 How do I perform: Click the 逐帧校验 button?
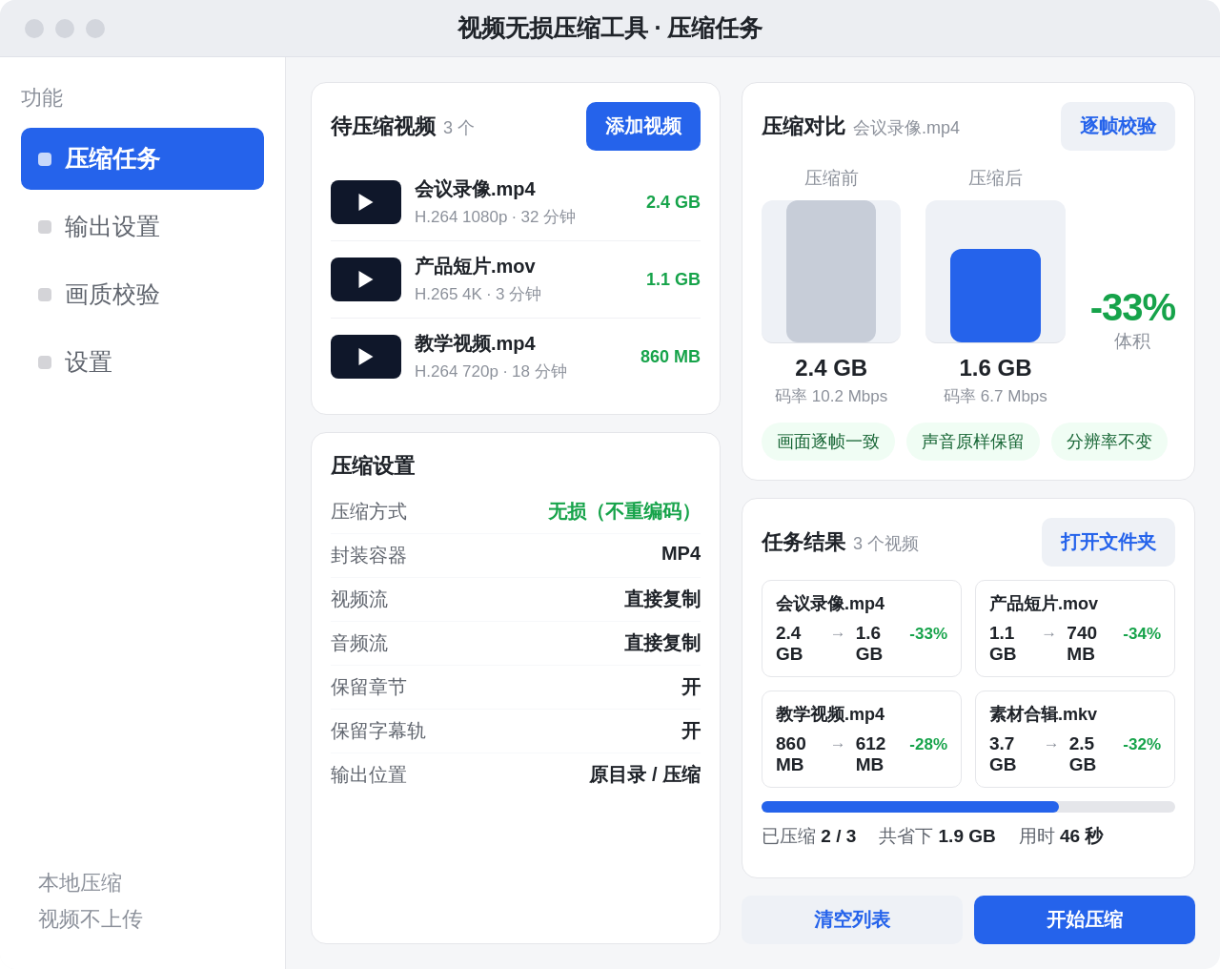(x=1118, y=126)
